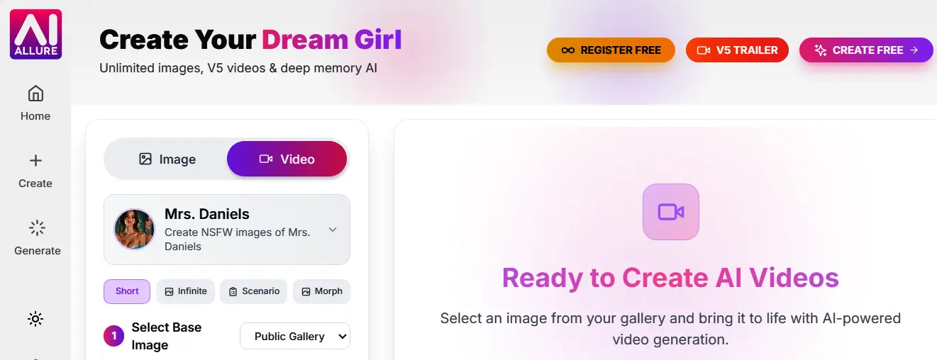Open the Generate spinner icon
The image size is (937, 360).
[37, 227]
